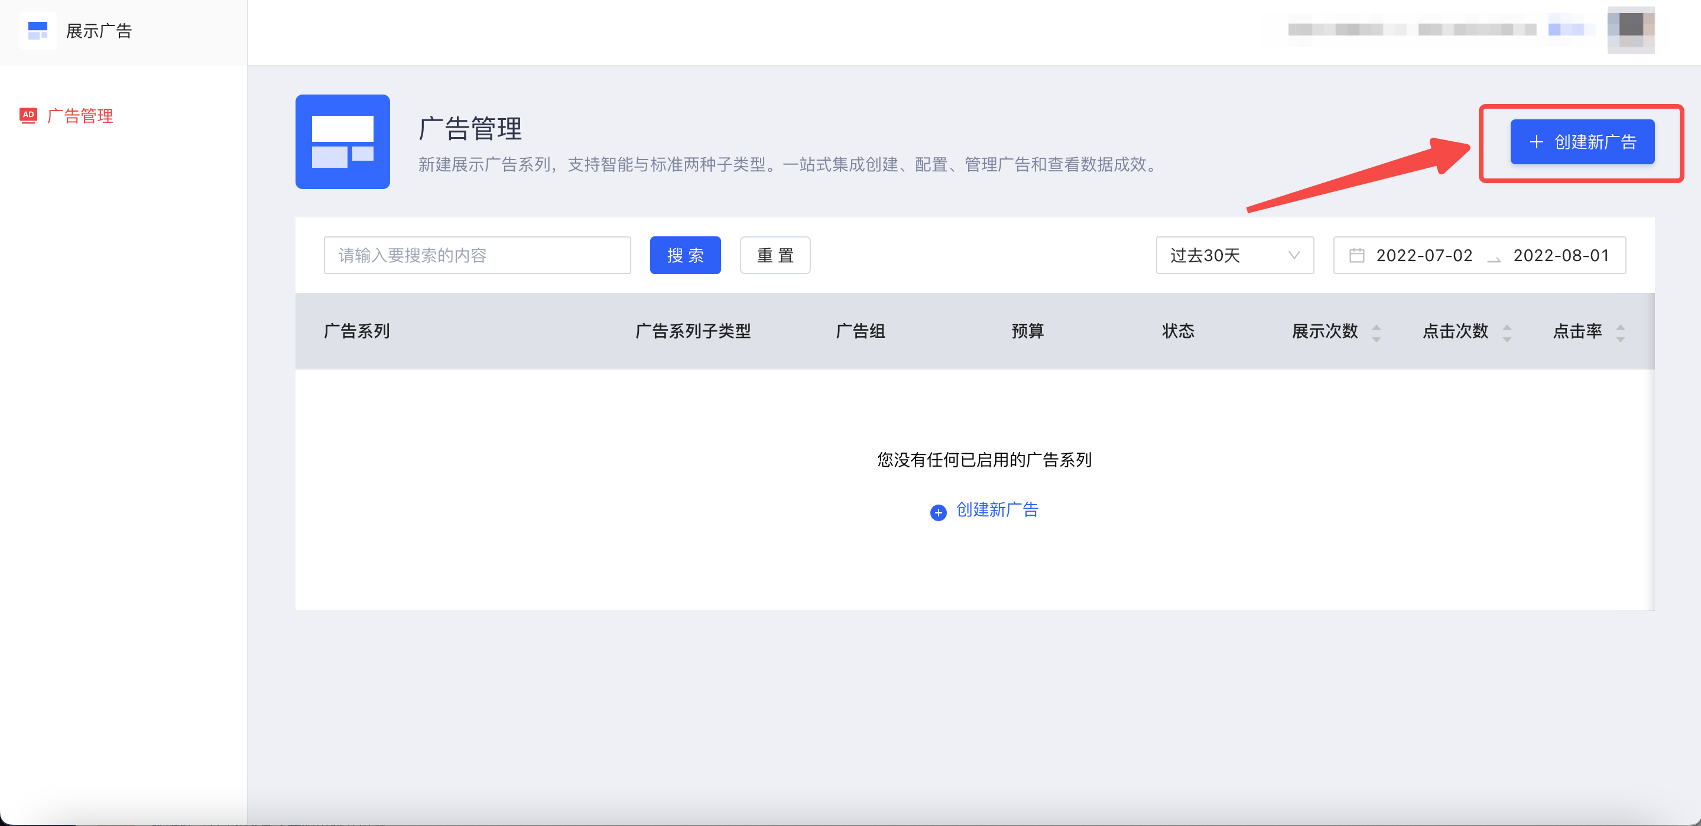Screen dimensions: 1701x826
Task: Click the calendar icon in date range
Action: [x=1356, y=255]
